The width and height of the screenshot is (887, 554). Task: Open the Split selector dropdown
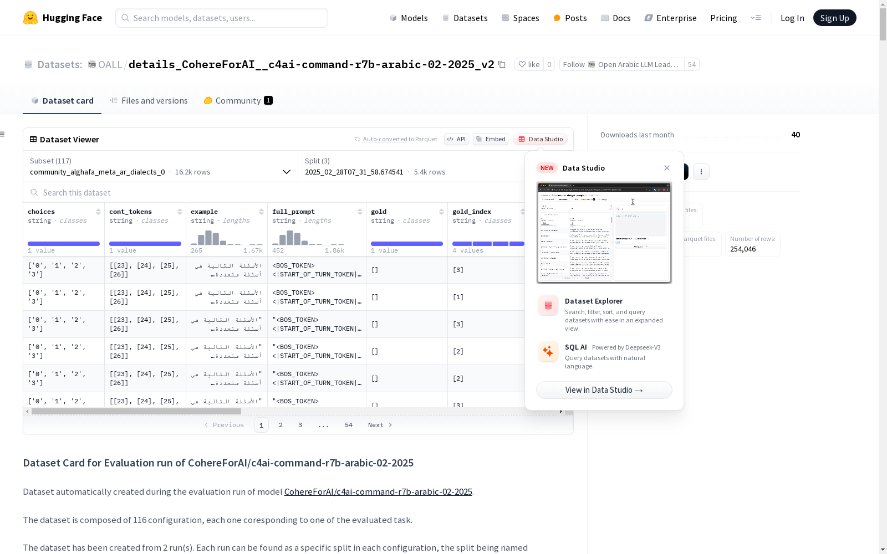[411, 166]
